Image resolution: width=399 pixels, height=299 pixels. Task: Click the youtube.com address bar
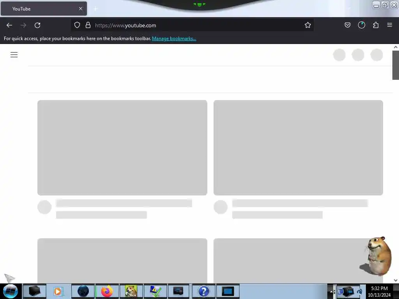[192, 25]
